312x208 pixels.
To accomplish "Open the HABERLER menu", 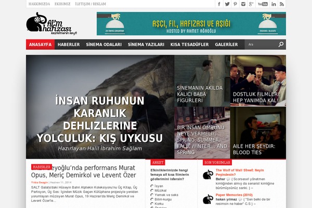I will [x=69, y=44].
